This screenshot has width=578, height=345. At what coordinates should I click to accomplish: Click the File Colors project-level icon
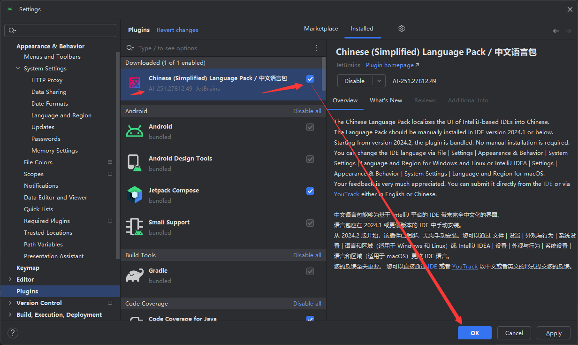click(x=110, y=162)
